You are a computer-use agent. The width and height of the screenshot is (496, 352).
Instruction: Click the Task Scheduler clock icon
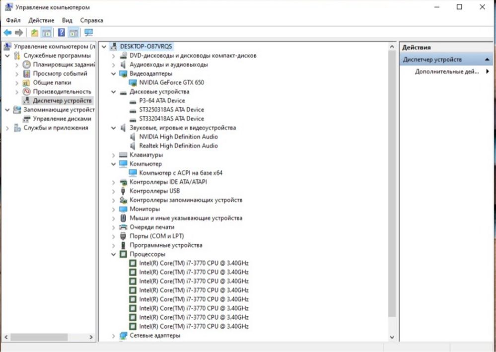point(27,65)
